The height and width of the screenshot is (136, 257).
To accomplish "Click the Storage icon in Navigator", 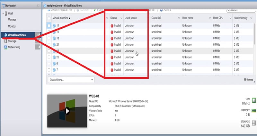I will (6, 41).
